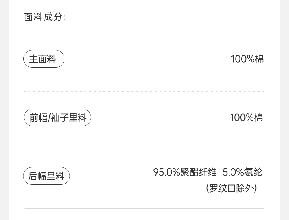Click the 95.0% percentage value
Viewport: 289px width, 220px height.
coord(166,172)
